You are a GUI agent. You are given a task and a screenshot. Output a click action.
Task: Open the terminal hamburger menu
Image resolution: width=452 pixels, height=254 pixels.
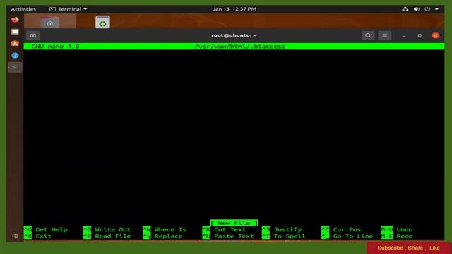pyautogui.click(x=384, y=35)
